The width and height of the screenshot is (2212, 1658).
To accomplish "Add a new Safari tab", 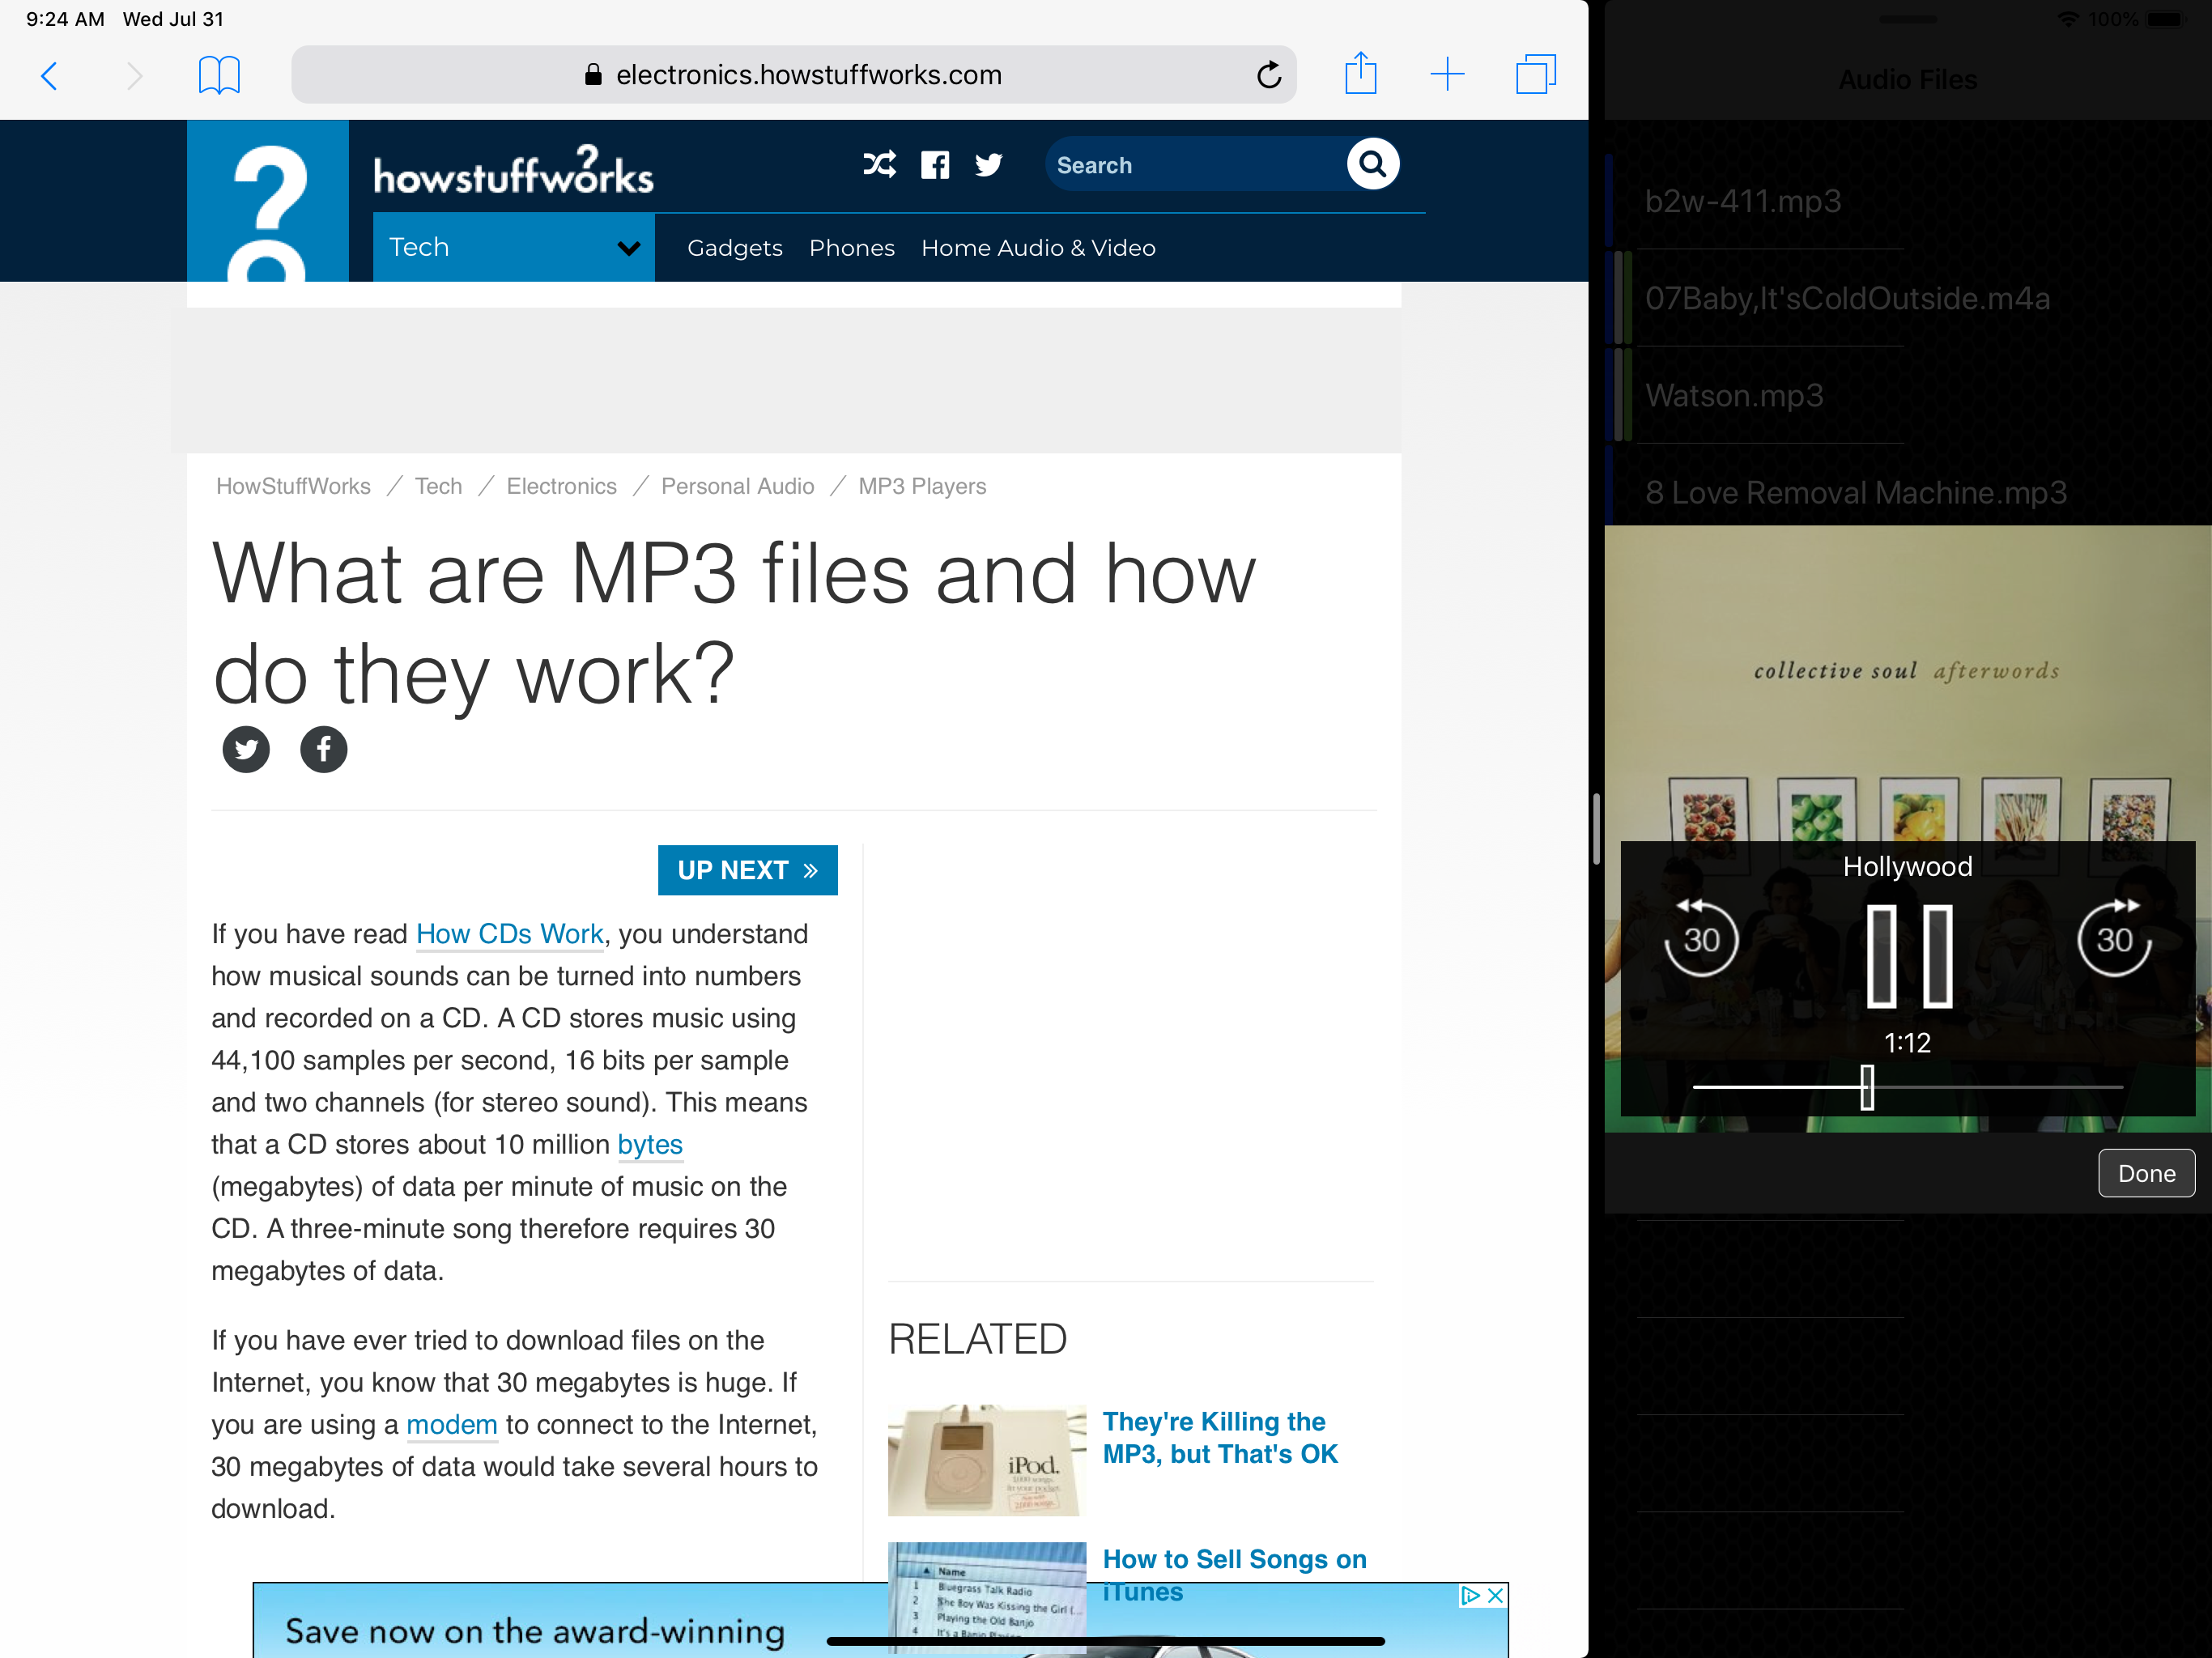I will pyautogui.click(x=1446, y=74).
